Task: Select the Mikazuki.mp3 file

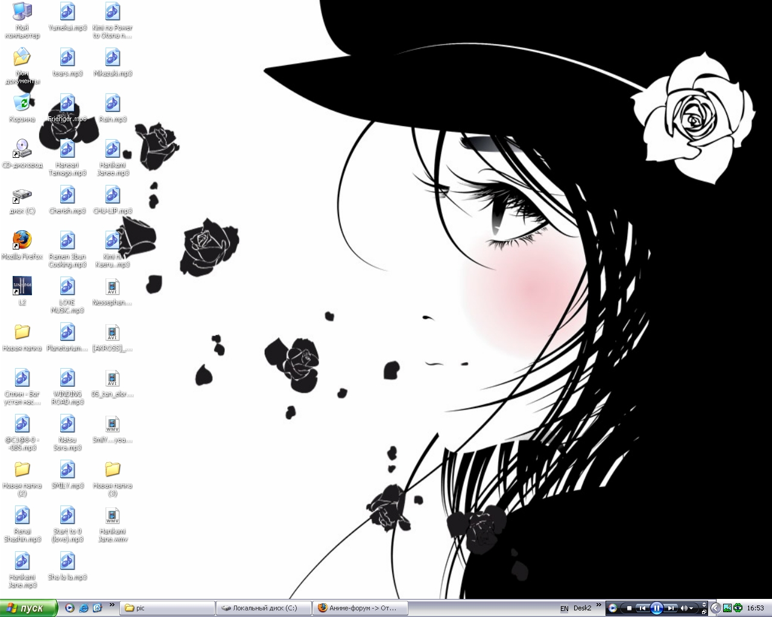Action: tap(113, 62)
